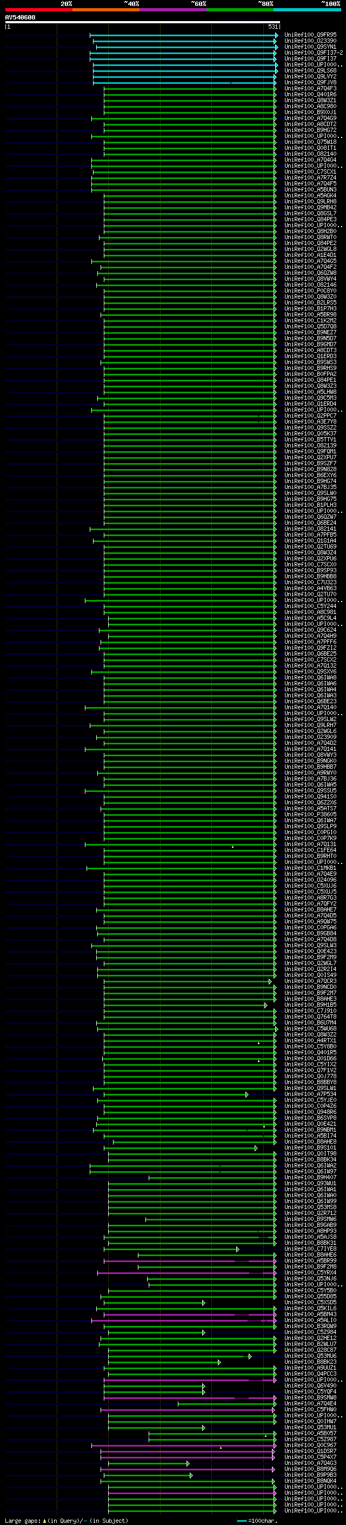Click the green 60–80% identity legend segment
Viewport: 346px width, 1525px height.
[x=240, y=10]
